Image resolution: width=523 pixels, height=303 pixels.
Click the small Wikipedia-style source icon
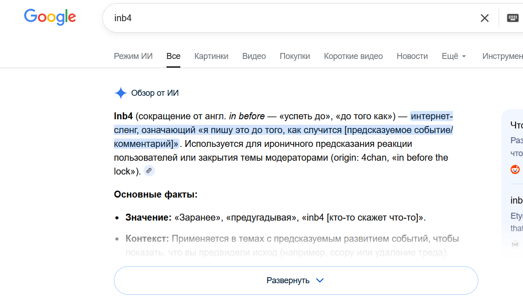[x=515, y=244]
